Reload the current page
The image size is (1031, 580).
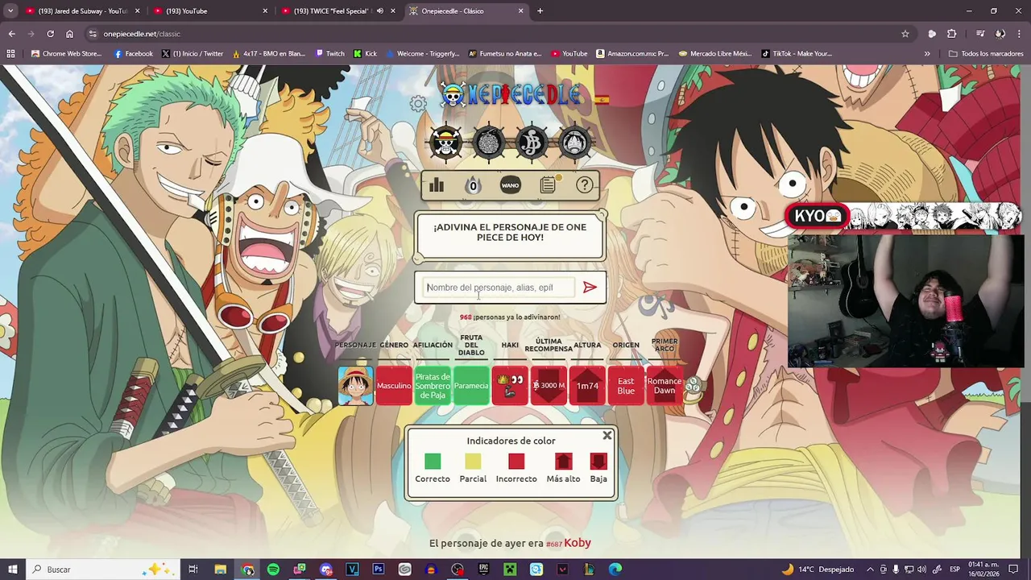point(50,34)
